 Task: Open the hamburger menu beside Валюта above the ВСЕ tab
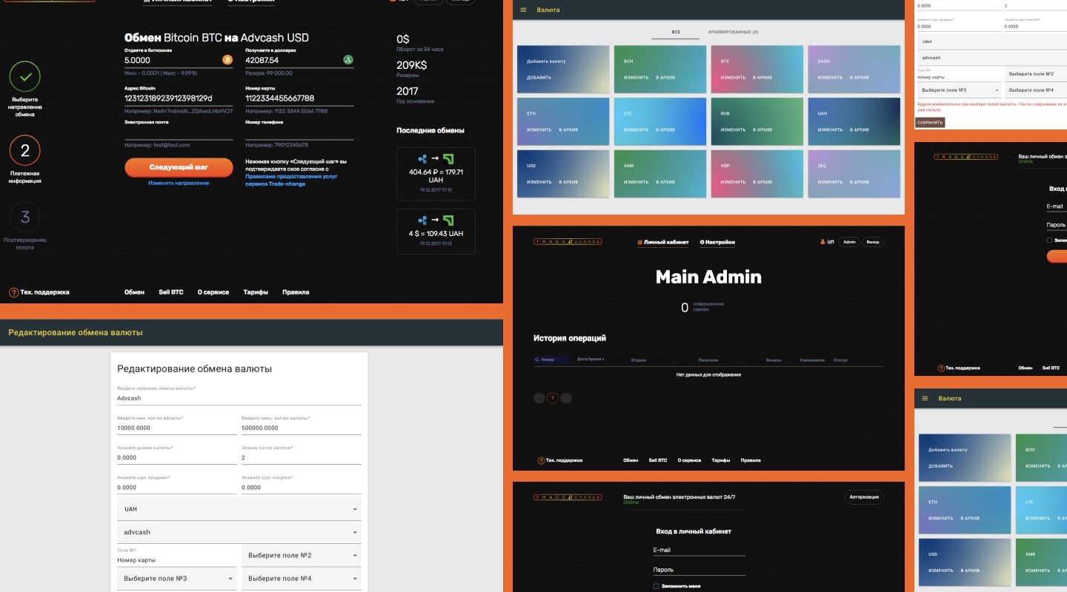(x=523, y=10)
